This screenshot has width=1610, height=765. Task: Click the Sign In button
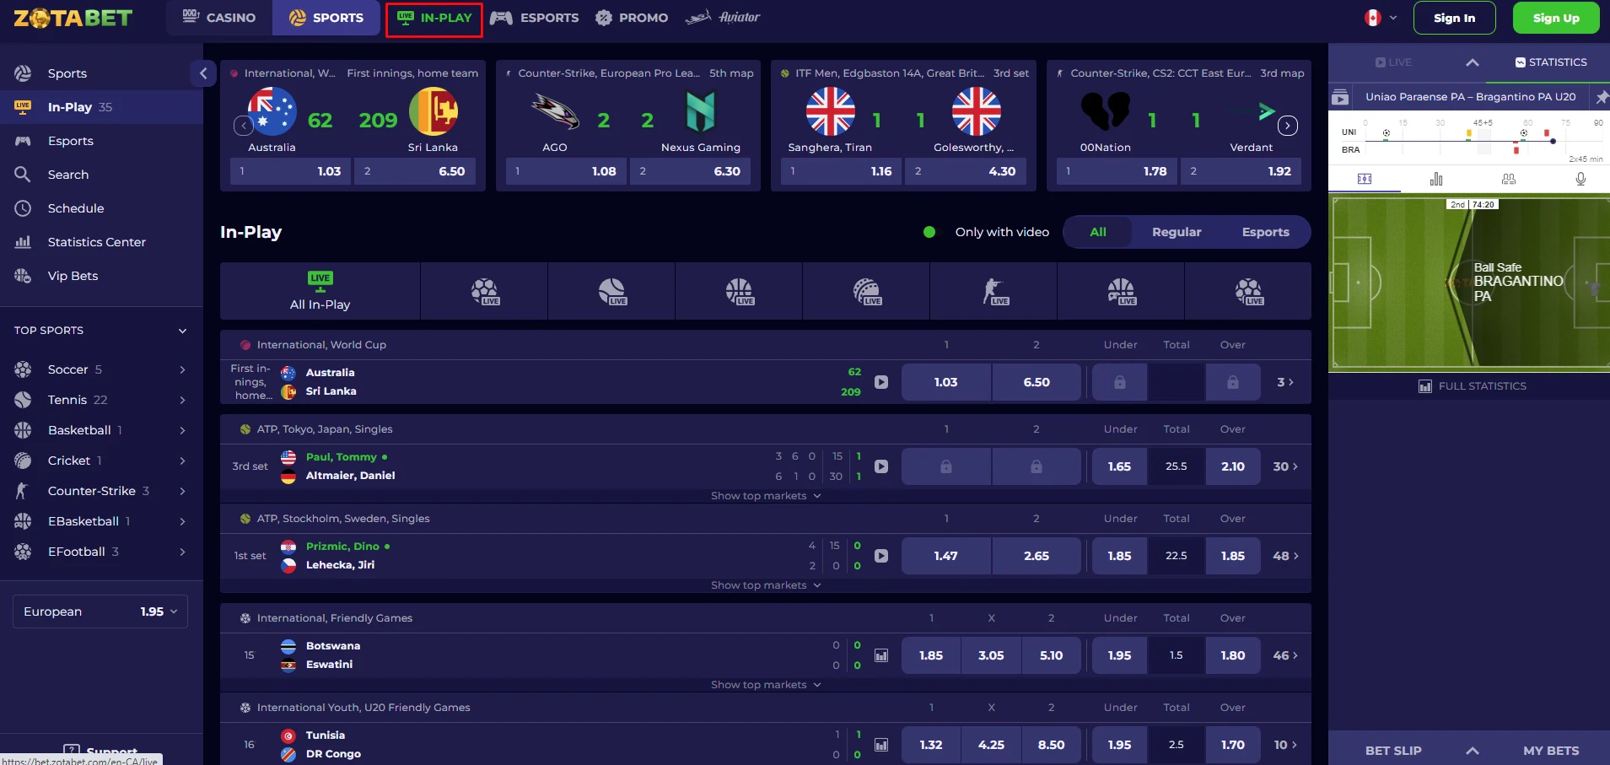[x=1454, y=18]
